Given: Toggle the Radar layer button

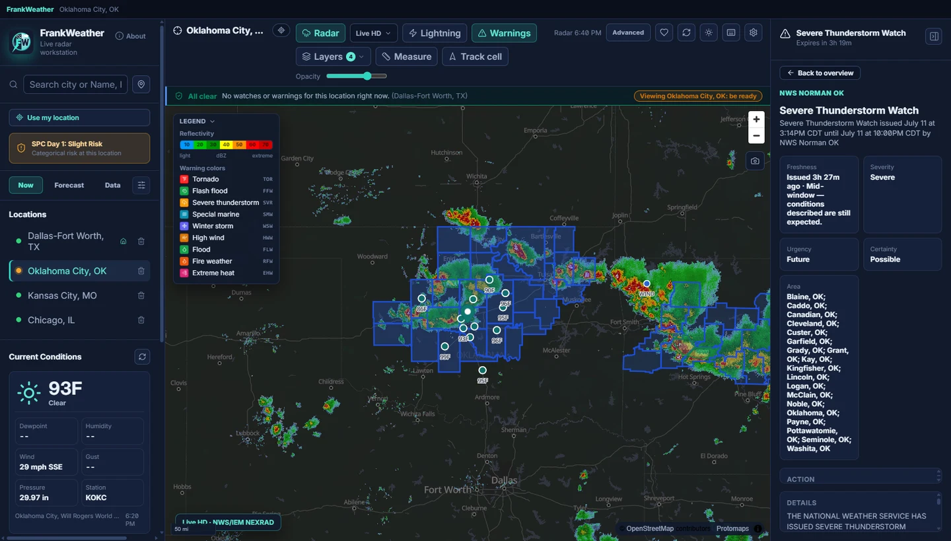Looking at the screenshot, I should pos(320,33).
